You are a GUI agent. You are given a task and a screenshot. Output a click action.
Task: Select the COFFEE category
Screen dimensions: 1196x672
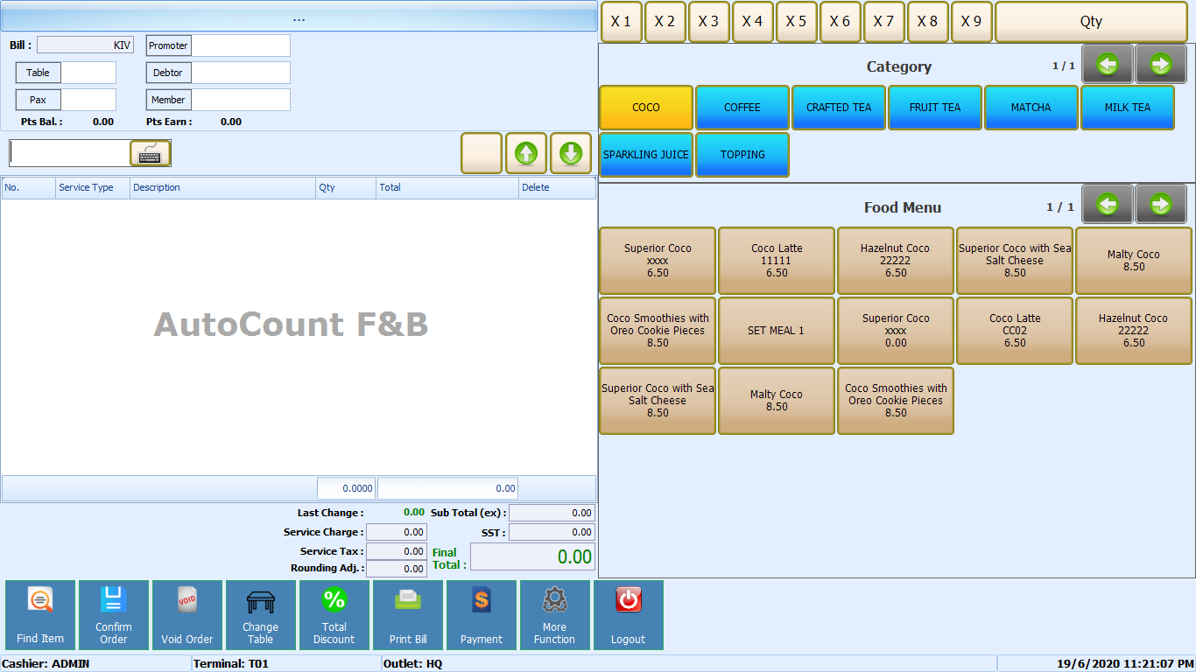[742, 108]
